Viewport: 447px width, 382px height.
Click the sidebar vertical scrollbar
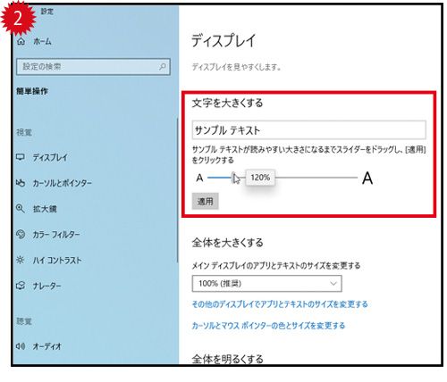click(177, 190)
